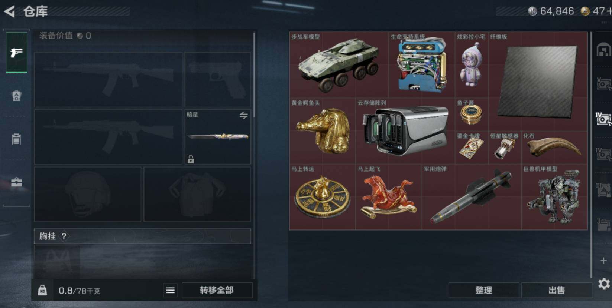Select the 步战车模型 vehicle item
Screen dimensions: 612x308
coord(339,64)
